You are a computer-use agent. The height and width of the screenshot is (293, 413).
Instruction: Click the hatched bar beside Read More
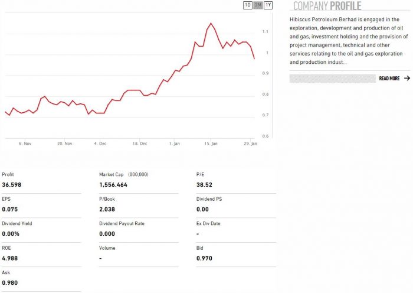(332, 78)
